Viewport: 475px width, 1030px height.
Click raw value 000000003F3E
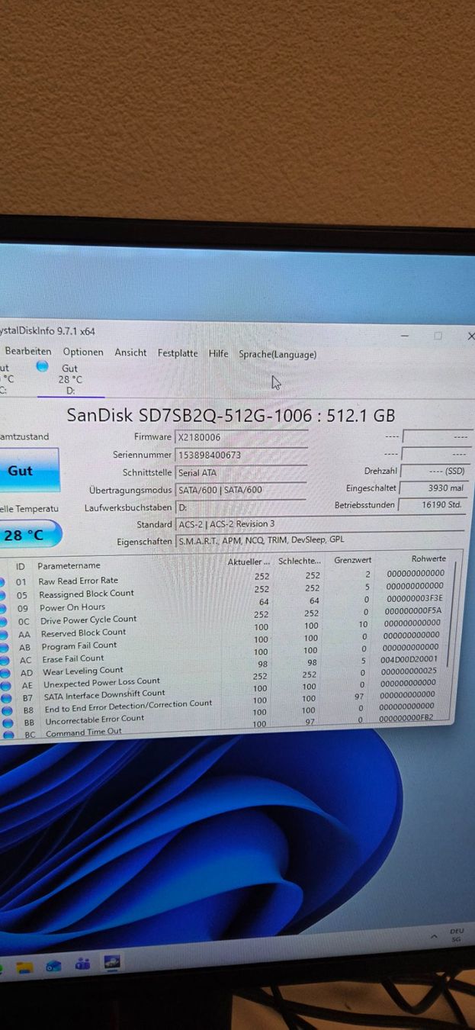413,597
